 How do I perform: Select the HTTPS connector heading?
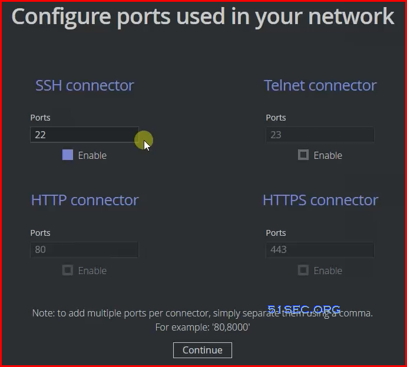(x=320, y=200)
